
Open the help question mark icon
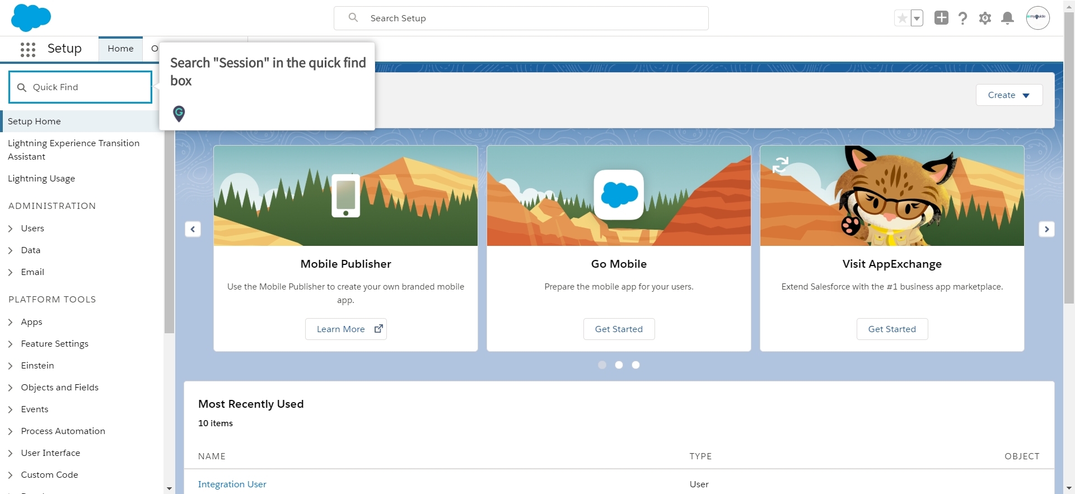(962, 18)
